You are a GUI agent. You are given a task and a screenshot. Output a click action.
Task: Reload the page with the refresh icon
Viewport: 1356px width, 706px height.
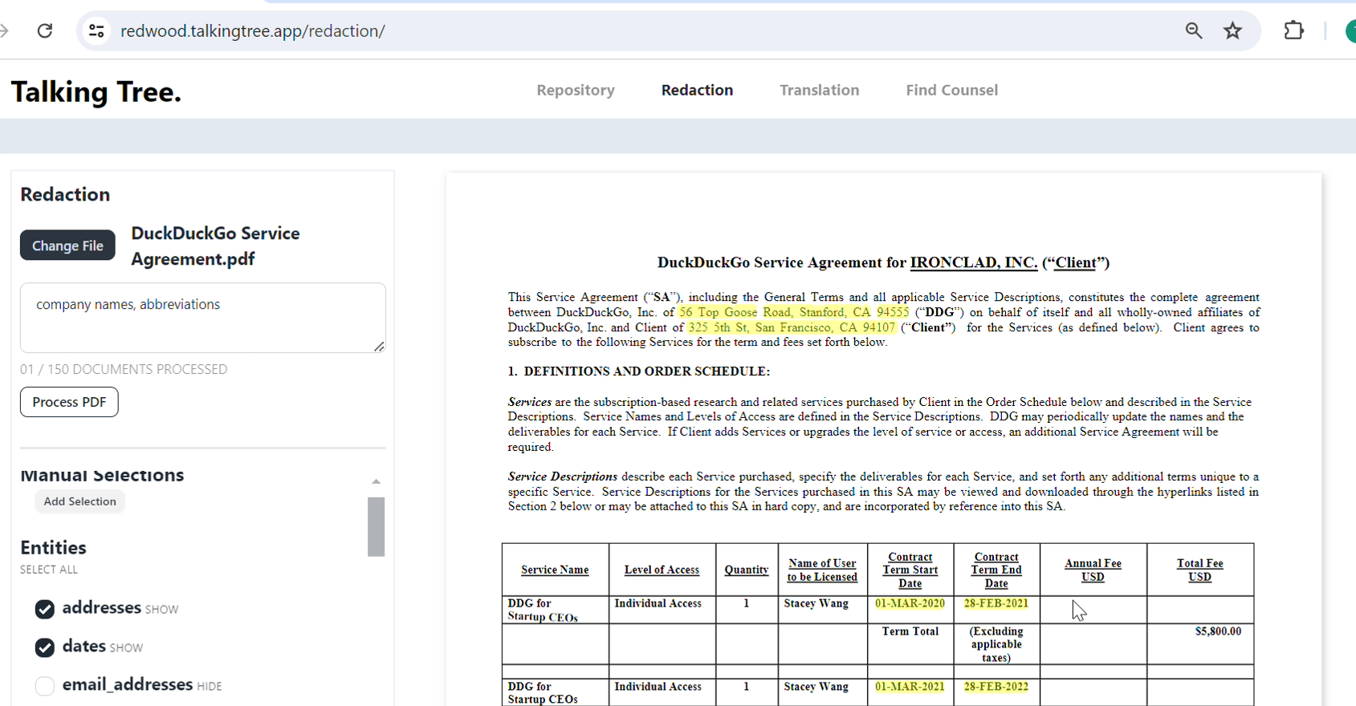point(45,30)
